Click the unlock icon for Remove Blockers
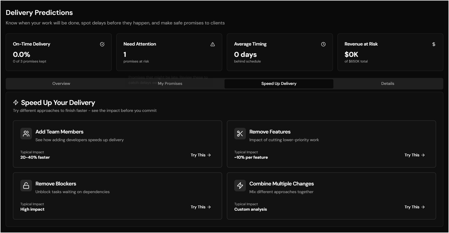The image size is (449, 233). (26, 185)
